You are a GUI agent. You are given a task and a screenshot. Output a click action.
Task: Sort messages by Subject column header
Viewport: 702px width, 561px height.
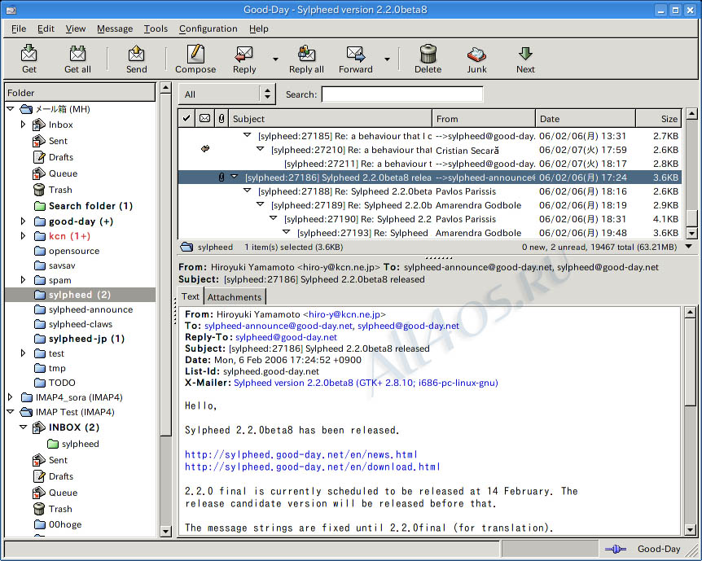pyautogui.click(x=331, y=118)
